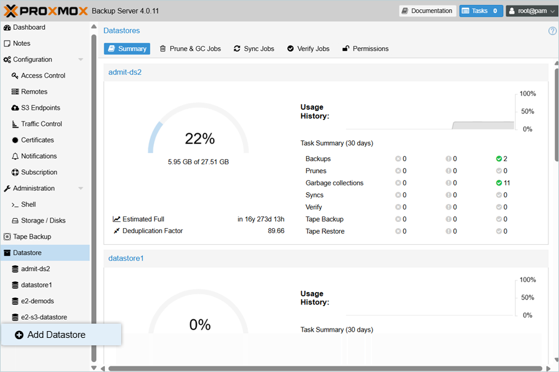Open the Tasks list button
The height and width of the screenshot is (372, 559).
(481, 11)
